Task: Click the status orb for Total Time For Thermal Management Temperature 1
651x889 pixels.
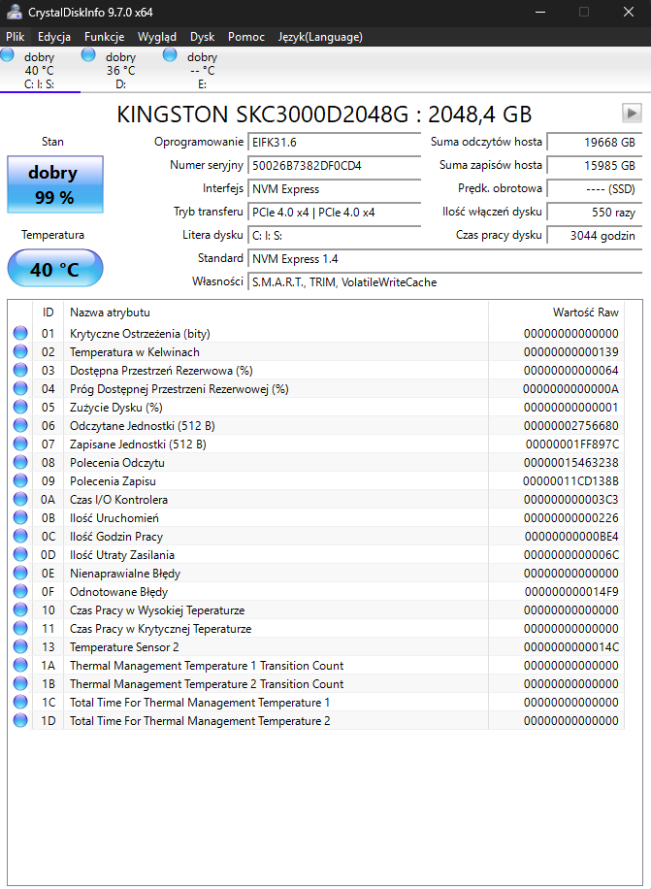Action: (x=20, y=702)
